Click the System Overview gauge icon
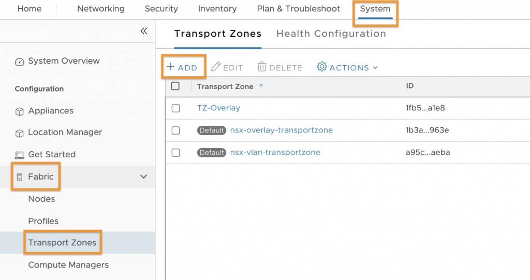This screenshot has width=530, height=280. pyautogui.click(x=20, y=62)
